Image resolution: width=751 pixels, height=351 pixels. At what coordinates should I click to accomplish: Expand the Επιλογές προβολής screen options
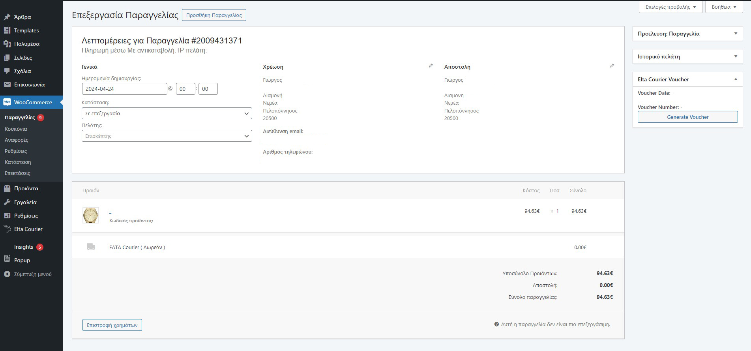670,7
